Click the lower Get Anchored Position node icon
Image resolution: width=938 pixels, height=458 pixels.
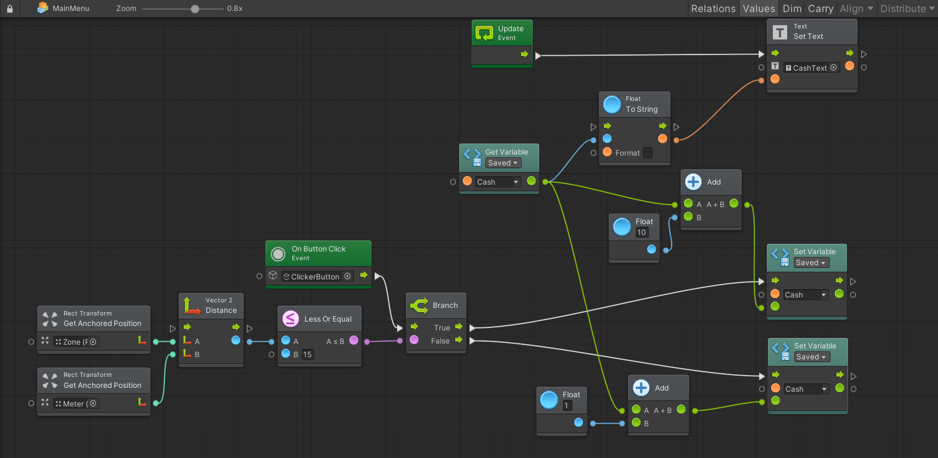pos(50,380)
